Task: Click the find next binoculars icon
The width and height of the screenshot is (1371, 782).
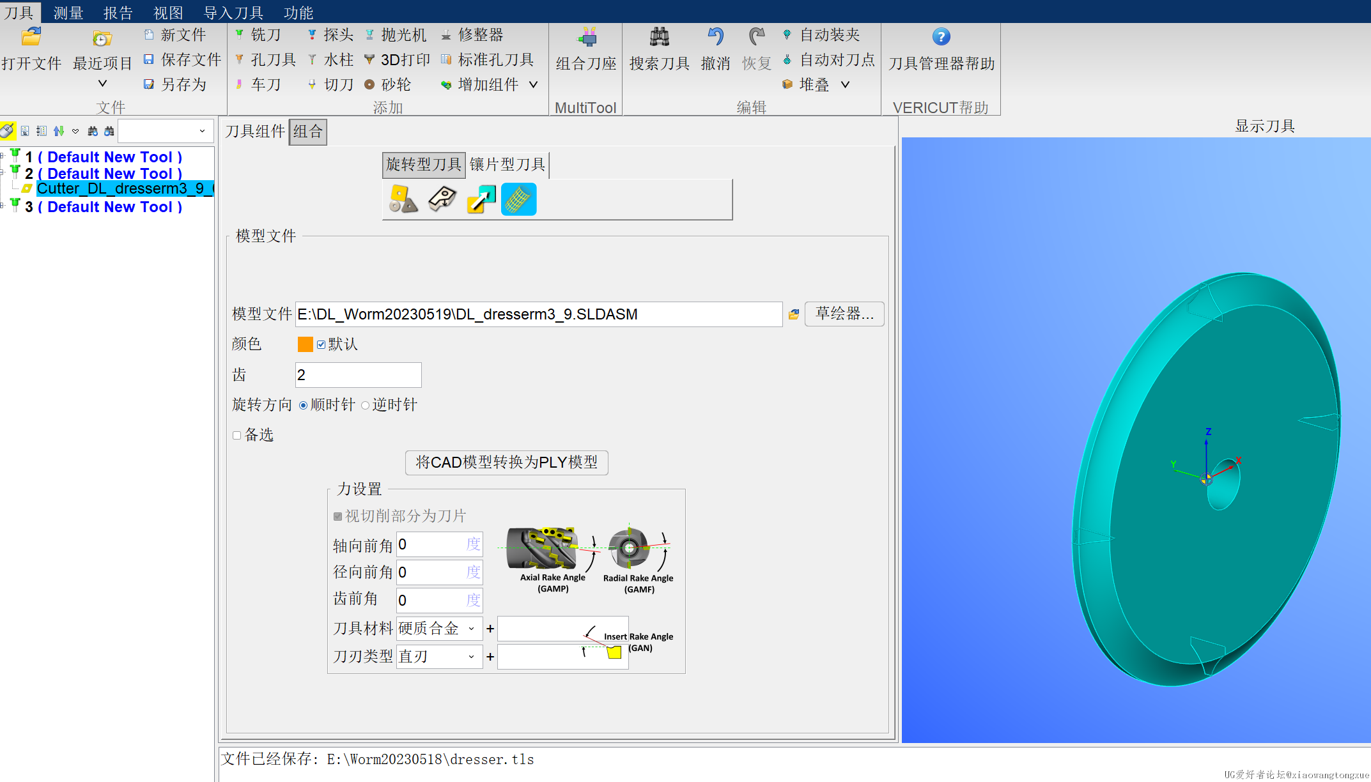Action: (93, 131)
